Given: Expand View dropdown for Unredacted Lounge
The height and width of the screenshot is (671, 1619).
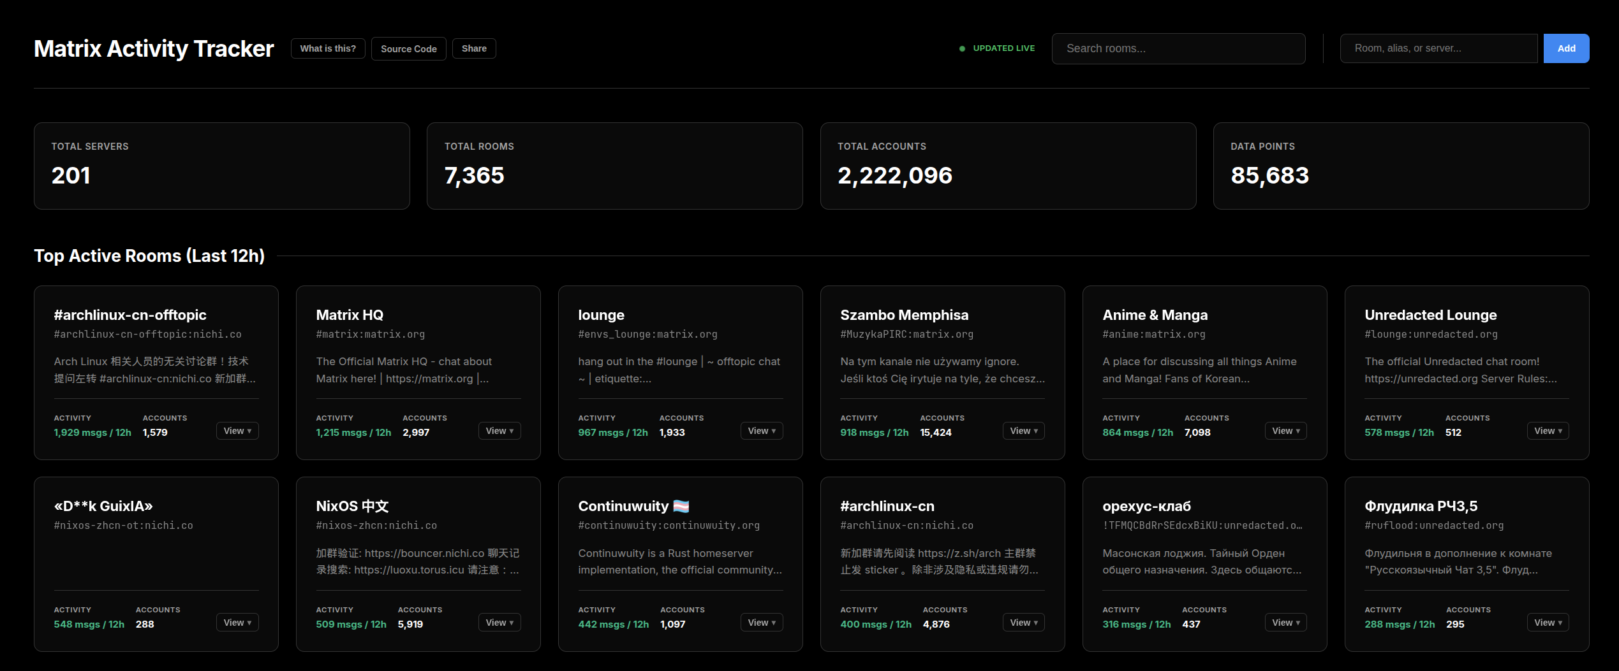Looking at the screenshot, I should click(1548, 431).
